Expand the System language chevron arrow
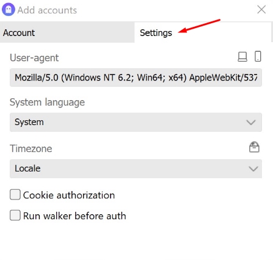The image size is (273, 260). [x=251, y=123]
